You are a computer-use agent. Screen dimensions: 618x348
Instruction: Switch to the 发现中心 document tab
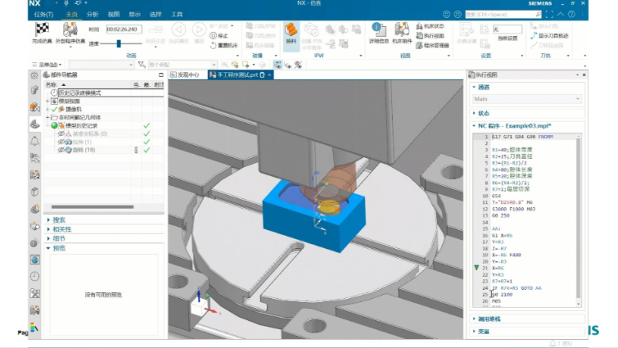185,75
